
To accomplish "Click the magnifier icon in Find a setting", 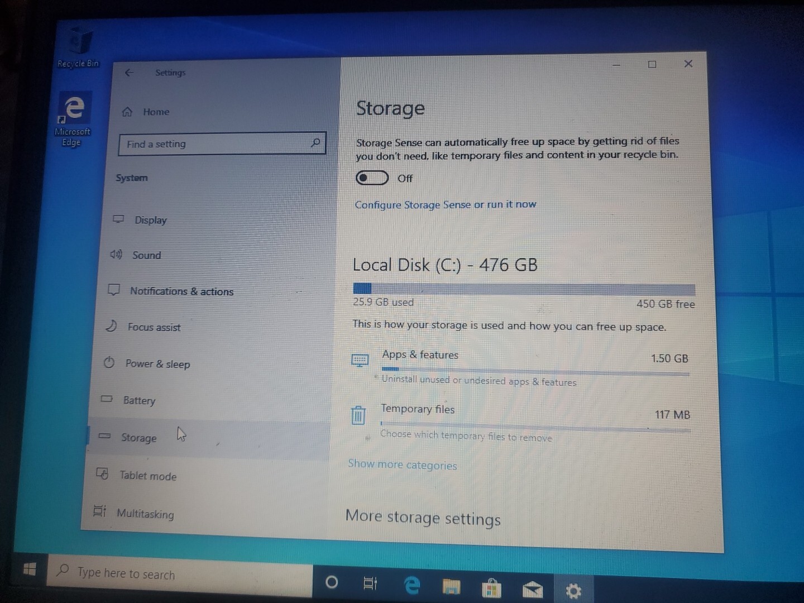I will (x=315, y=143).
